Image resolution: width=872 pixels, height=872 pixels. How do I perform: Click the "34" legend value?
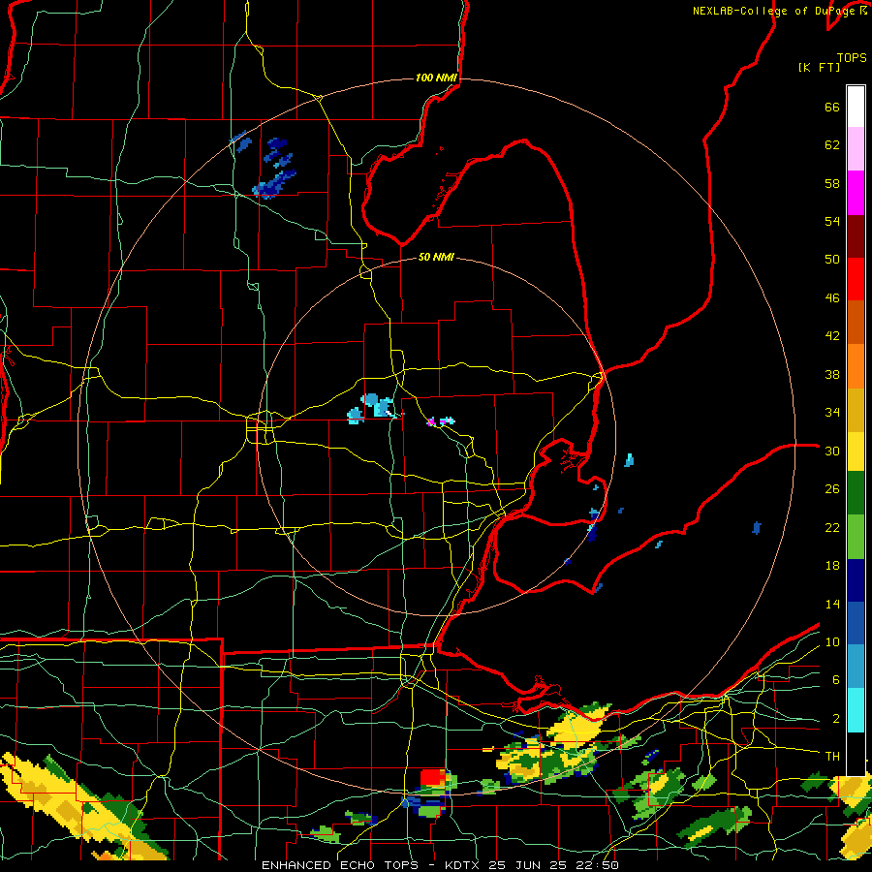point(832,413)
